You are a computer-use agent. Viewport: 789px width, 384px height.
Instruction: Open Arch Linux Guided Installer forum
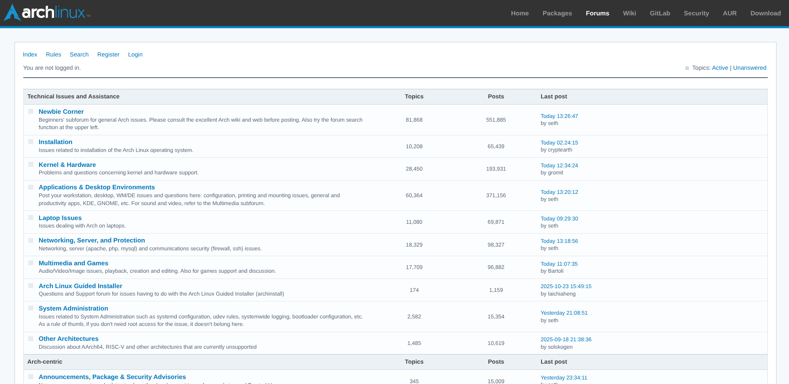pyautogui.click(x=80, y=286)
